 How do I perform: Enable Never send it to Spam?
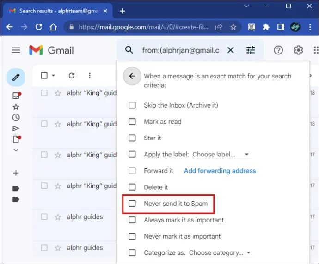coord(132,204)
